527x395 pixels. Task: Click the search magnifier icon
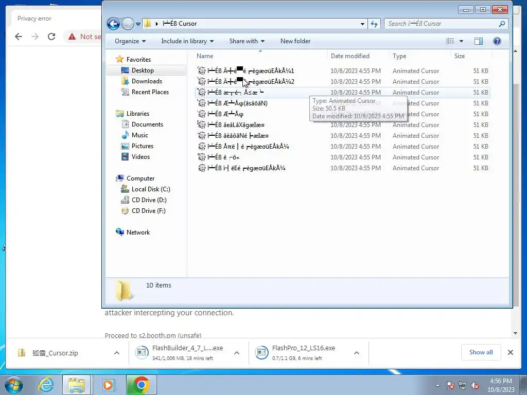click(x=502, y=24)
